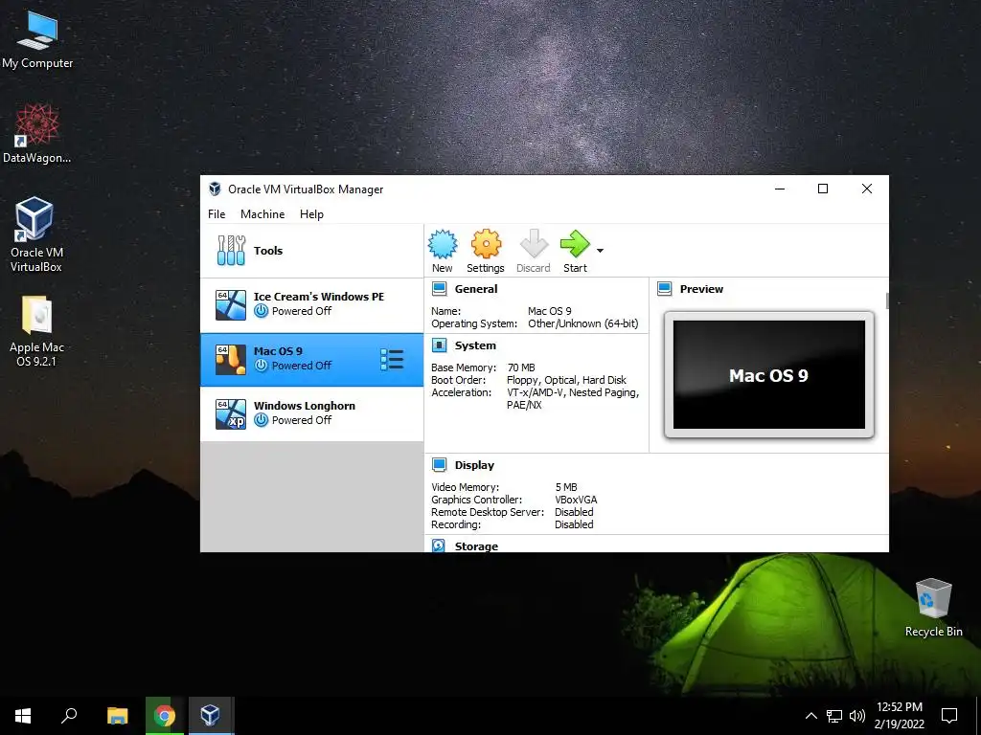981x735 pixels.
Task: Open Mac OS 9 machine tools menu icon
Action: (392, 360)
